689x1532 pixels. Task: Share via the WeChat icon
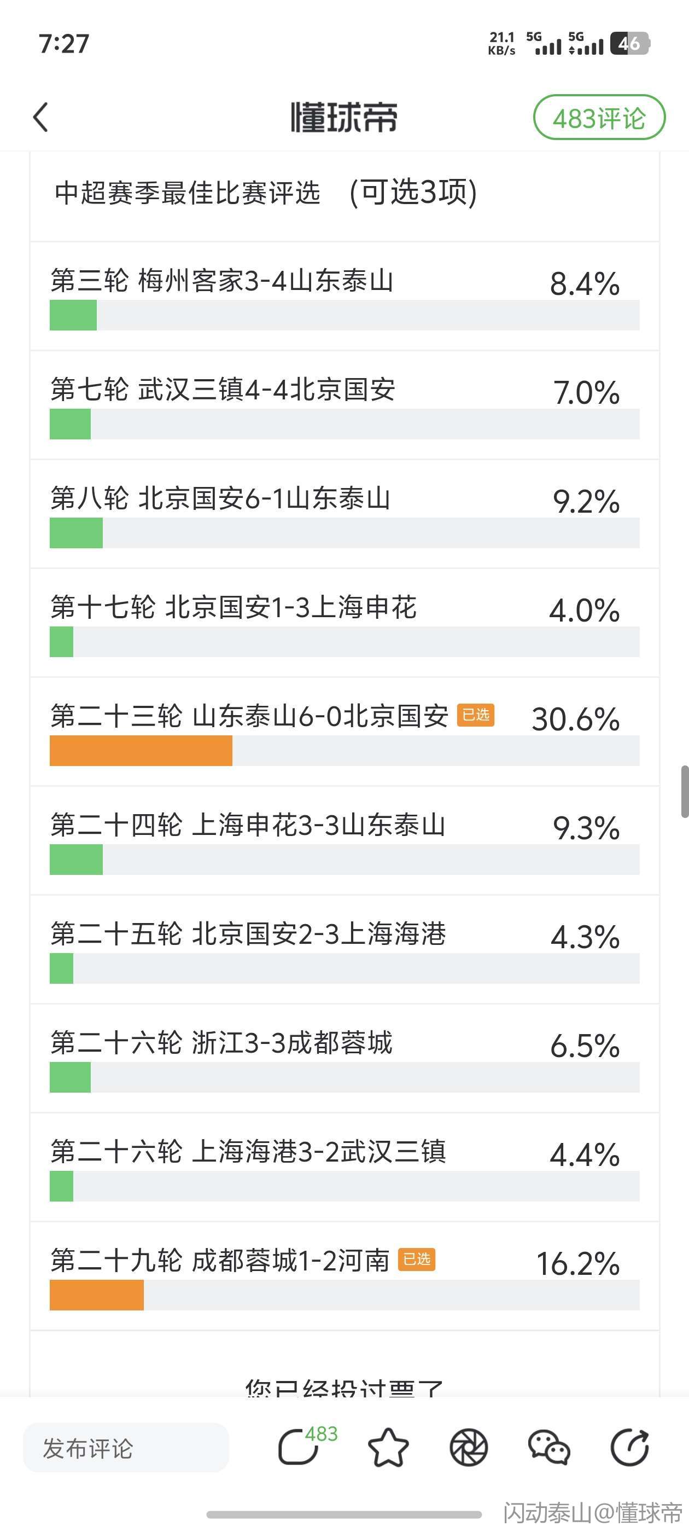pos(548,1447)
